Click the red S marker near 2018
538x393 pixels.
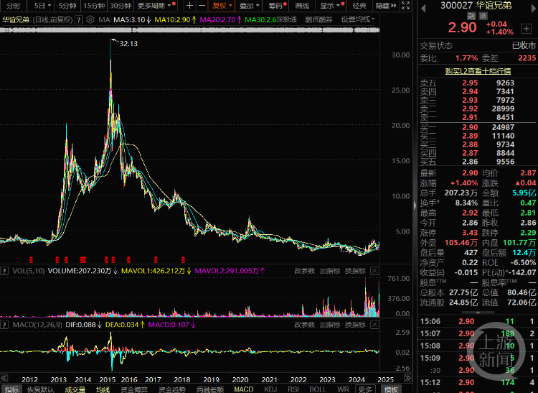click(183, 259)
